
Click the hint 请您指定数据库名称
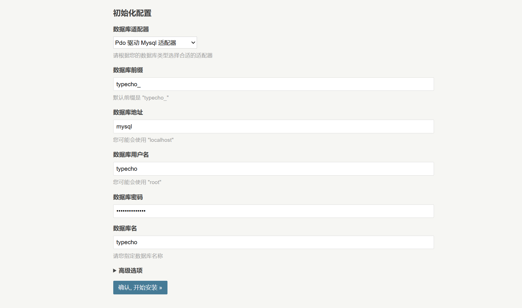point(138,256)
